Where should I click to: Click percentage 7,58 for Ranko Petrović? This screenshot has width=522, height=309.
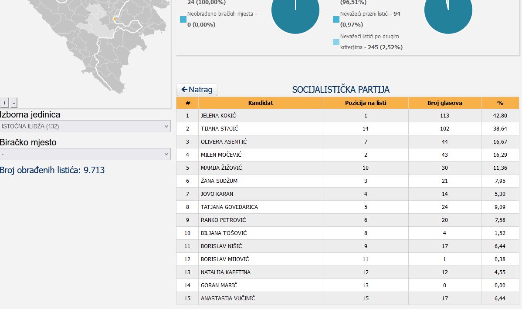(x=500, y=220)
